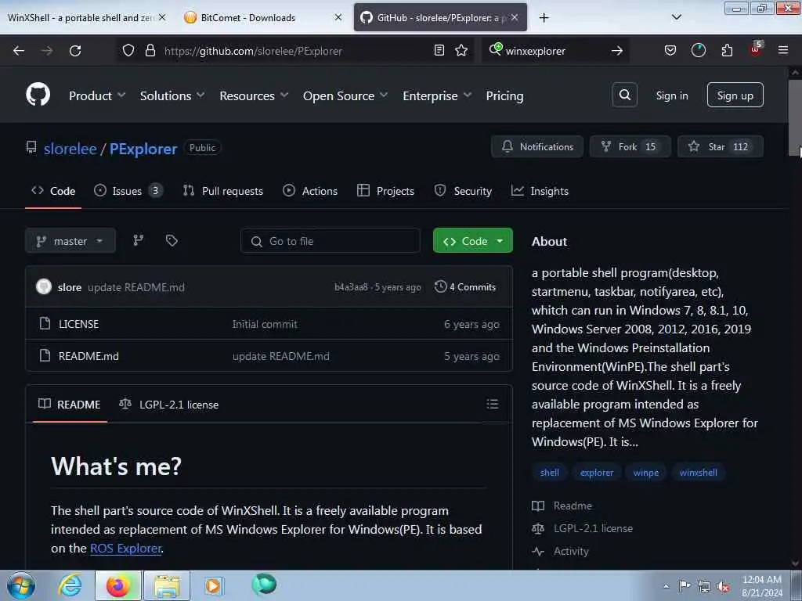Open the README.md file
Viewport: 802px width, 601px height.
89,356
